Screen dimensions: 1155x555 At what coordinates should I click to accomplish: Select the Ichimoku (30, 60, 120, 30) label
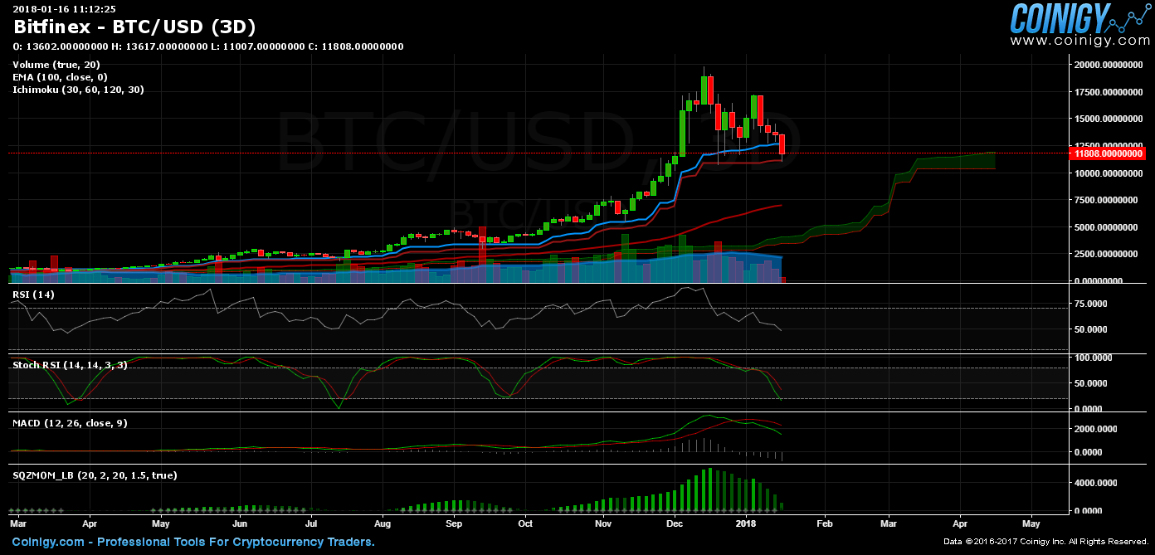78,90
